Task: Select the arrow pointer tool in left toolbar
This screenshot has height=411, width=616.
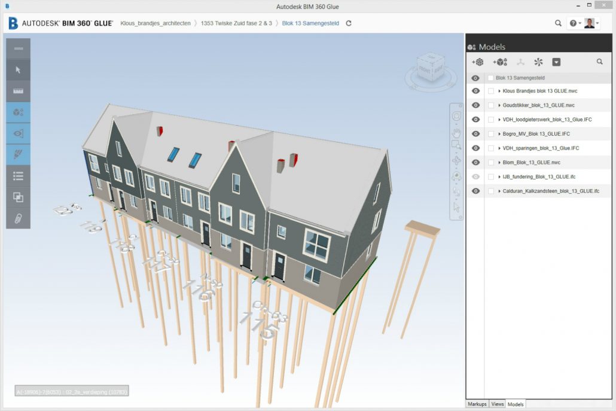Action: (18, 70)
